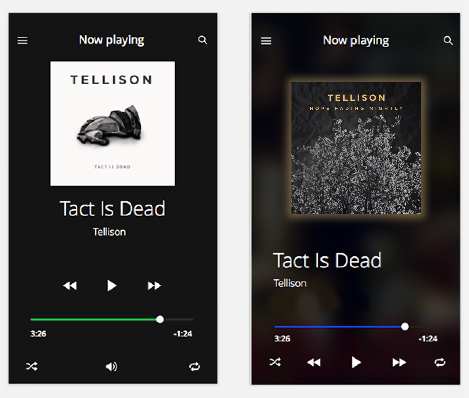Play the track in left player
This screenshot has height=398, width=469.
coord(111,286)
